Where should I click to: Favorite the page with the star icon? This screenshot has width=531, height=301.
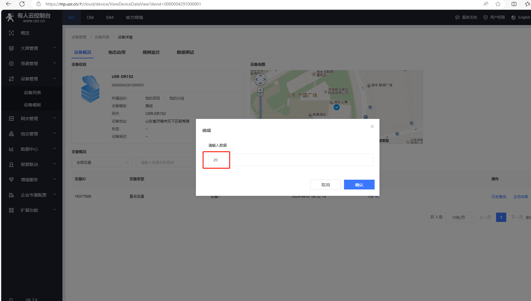[x=498, y=4]
